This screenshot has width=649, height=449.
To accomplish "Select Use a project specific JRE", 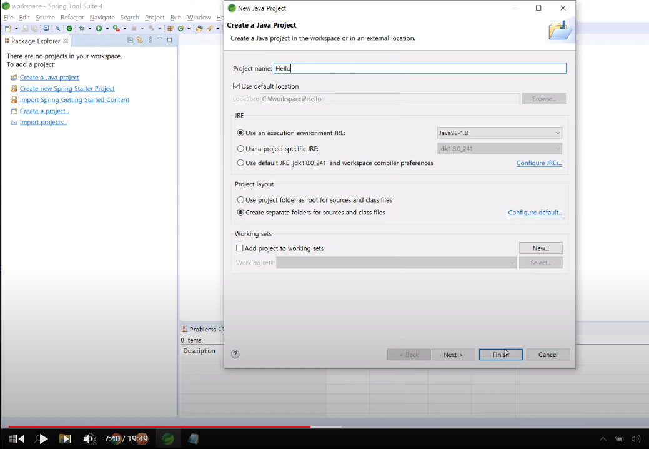I will tap(240, 149).
